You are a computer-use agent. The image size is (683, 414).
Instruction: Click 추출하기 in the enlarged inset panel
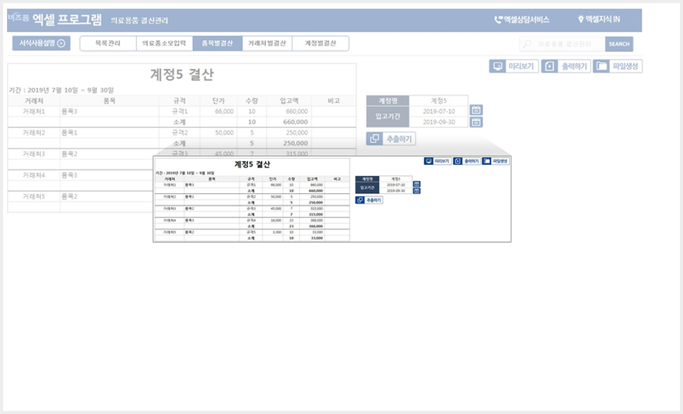(x=369, y=200)
